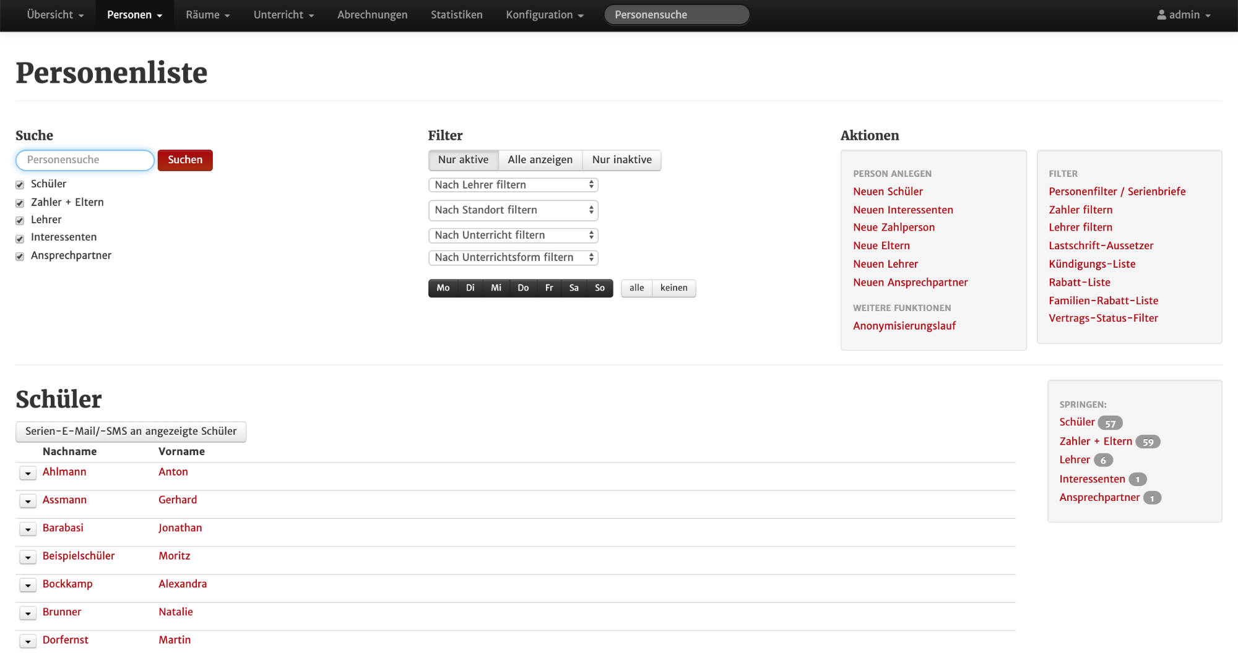The height and width of the screenshot is (658, 1238).
Task: Toggle the Mo weekday filter
Action: 443,288
